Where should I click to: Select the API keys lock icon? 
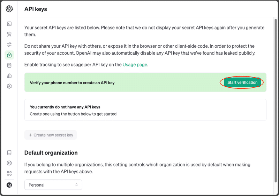pyautogui.click(x=9, y=55)
